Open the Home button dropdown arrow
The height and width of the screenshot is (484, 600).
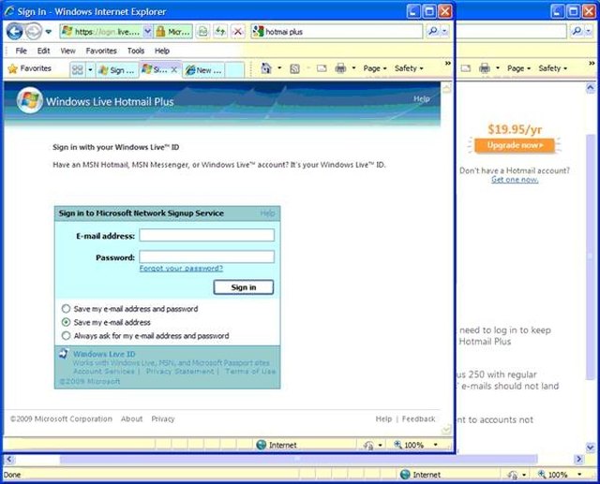coord(279,68)
